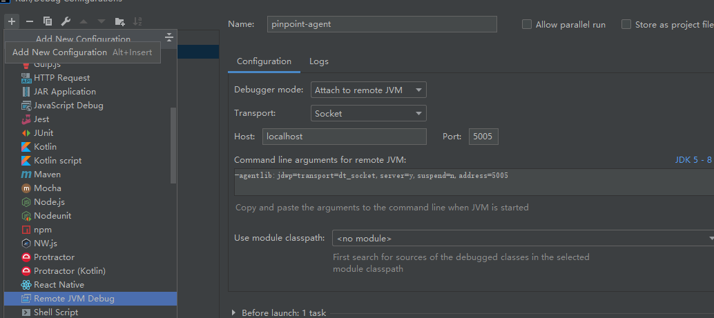The image size is (714, 318).
Task: Open the Debugger mode dropdown
Action: pyautogui.click(x=368, y=90)
